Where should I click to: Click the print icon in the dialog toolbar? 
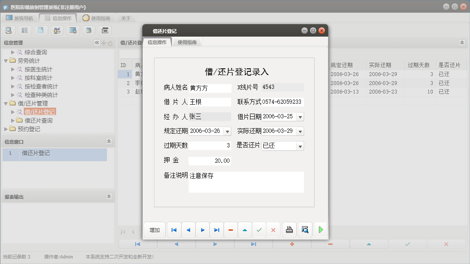(289, 230)
